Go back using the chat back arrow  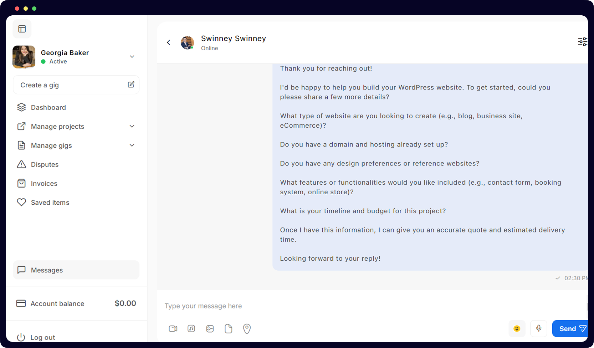point(169,42)
